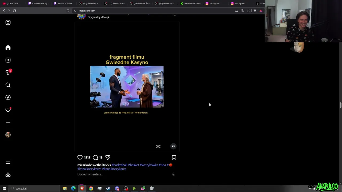The image size is (342, 192).
Task: Go forward with browser forward arrow
Action: point(9,11)
